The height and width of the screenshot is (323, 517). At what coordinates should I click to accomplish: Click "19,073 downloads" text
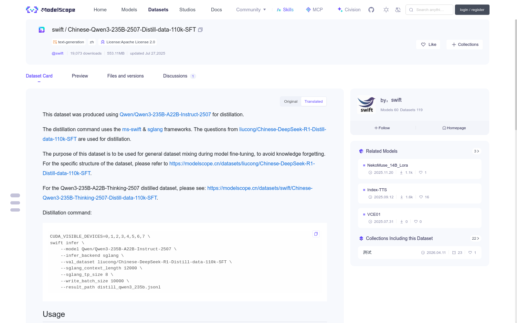click(86, 53)
